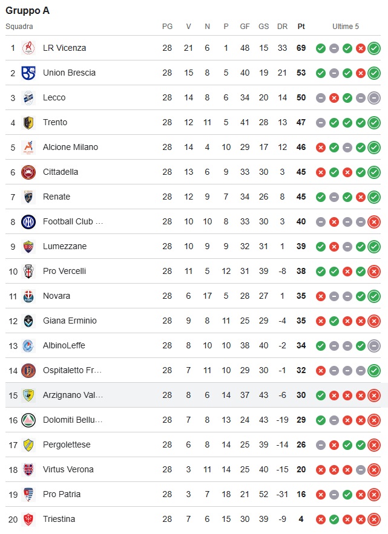Viewport: 388px width, 534px height.
Task: Click the DR column header
Action: [x=282, y=26]
